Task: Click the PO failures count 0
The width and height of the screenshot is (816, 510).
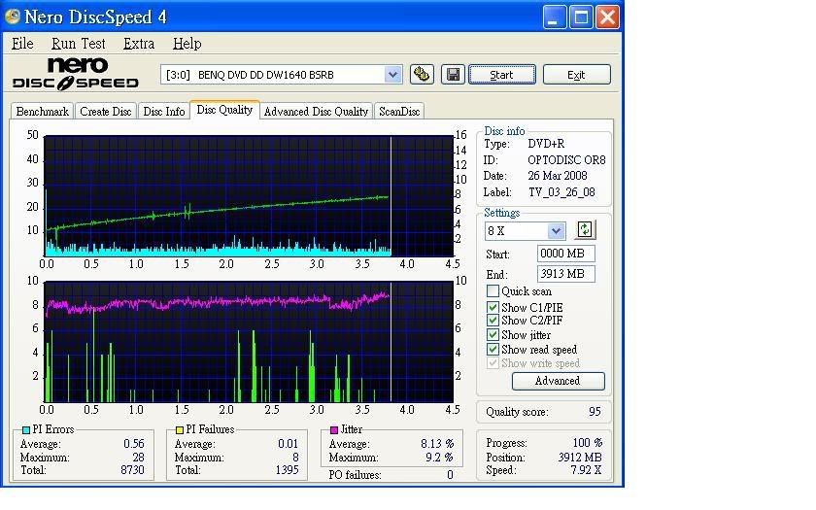Action: tap(450, 475)
